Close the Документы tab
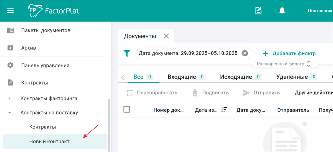The image size is (333, 152). pyautogui.click(x=166, y=36)
